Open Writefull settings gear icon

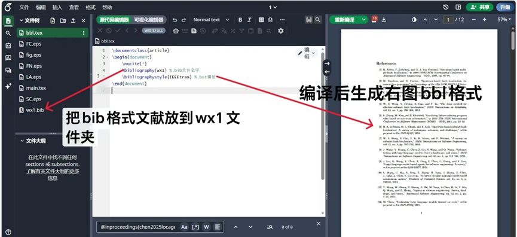(280, 31)
